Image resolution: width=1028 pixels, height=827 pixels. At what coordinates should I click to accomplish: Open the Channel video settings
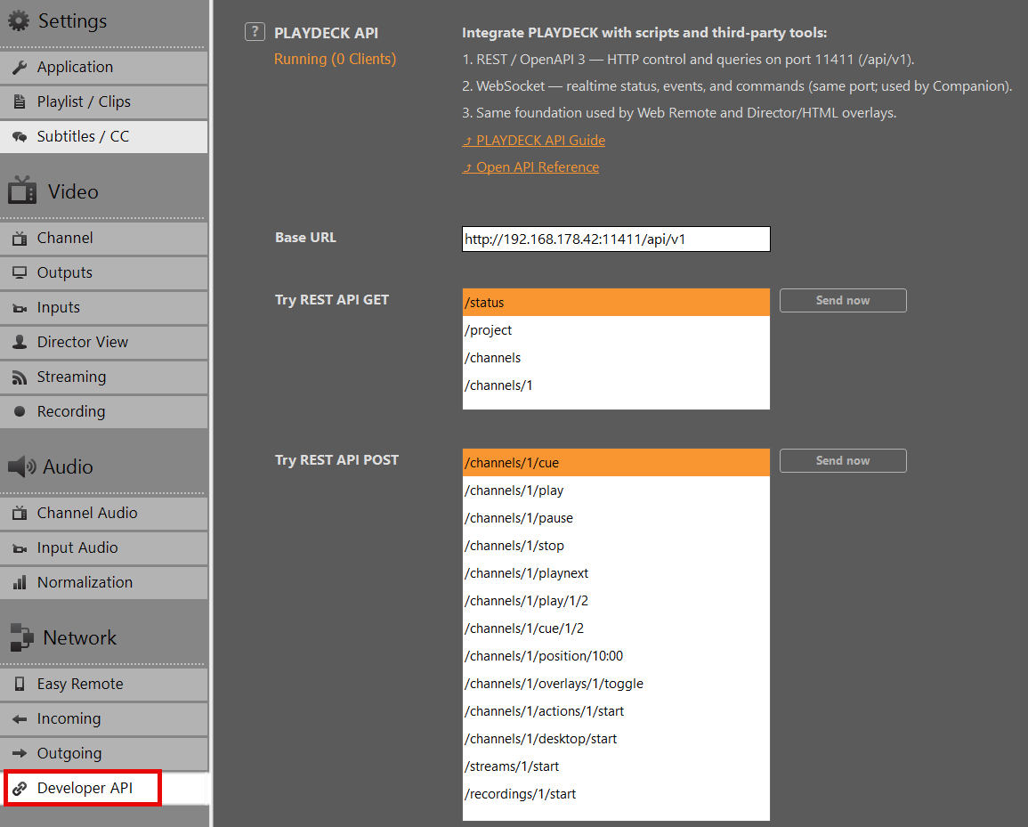click(x=103, y=238)
